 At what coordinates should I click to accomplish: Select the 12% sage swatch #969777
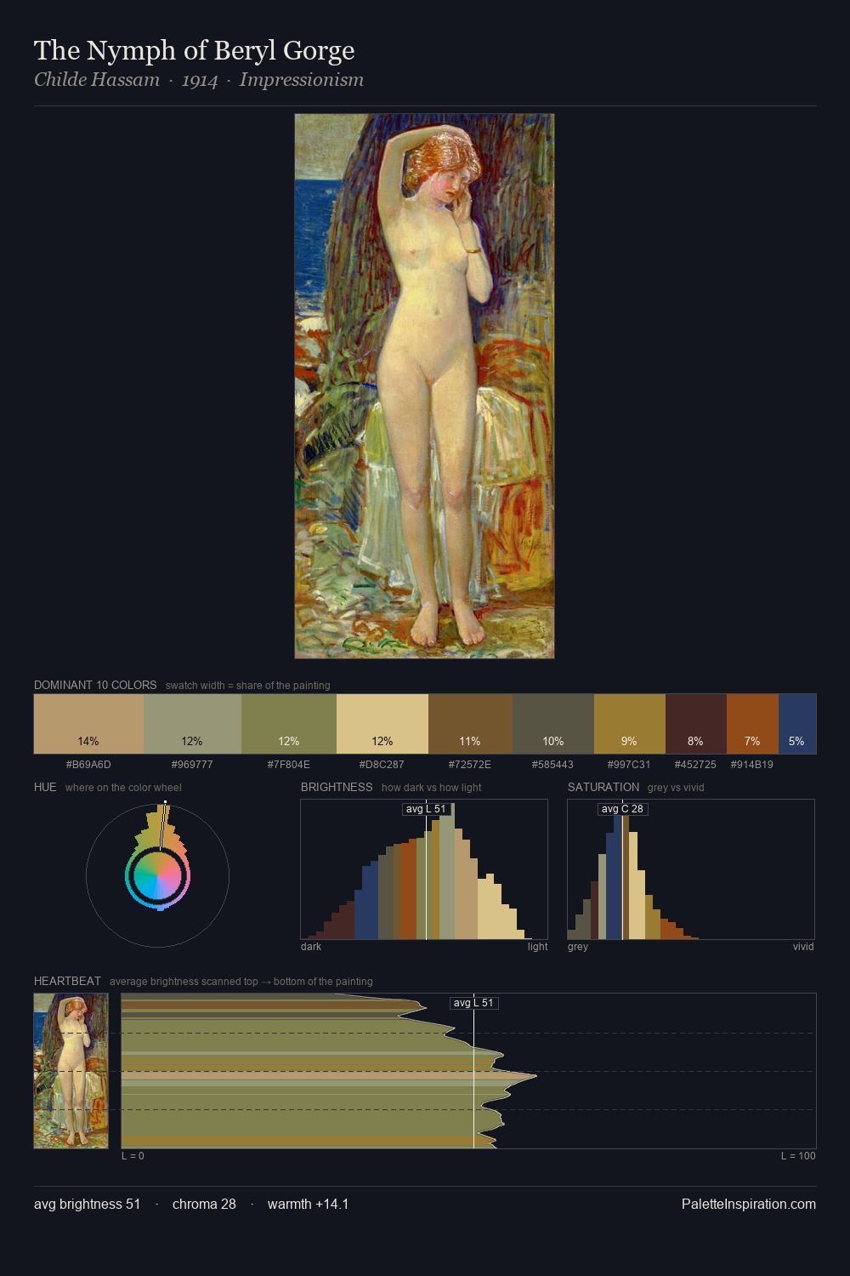[x=192, y=724]
